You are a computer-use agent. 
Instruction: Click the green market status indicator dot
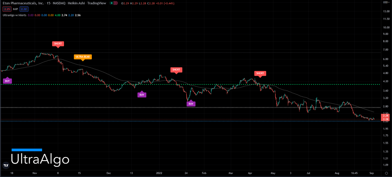coord(112,3)
